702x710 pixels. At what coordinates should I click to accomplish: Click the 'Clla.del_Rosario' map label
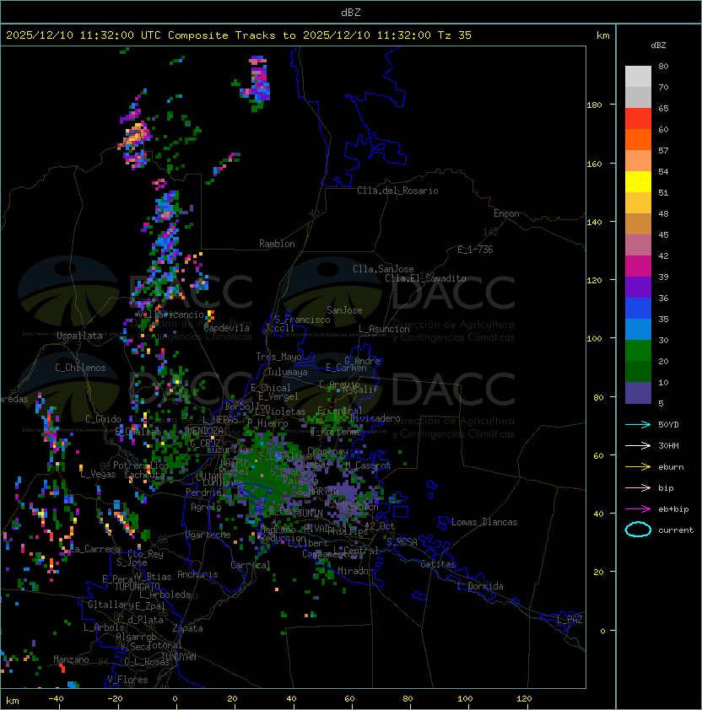[397, 191]
